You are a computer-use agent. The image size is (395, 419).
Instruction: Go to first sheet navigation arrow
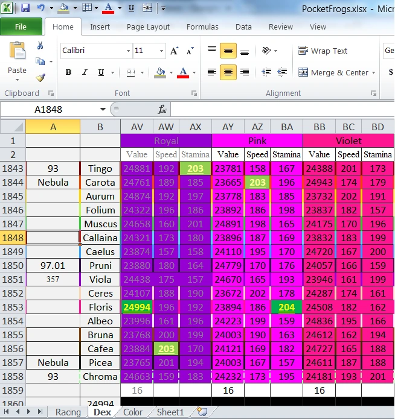7,412
